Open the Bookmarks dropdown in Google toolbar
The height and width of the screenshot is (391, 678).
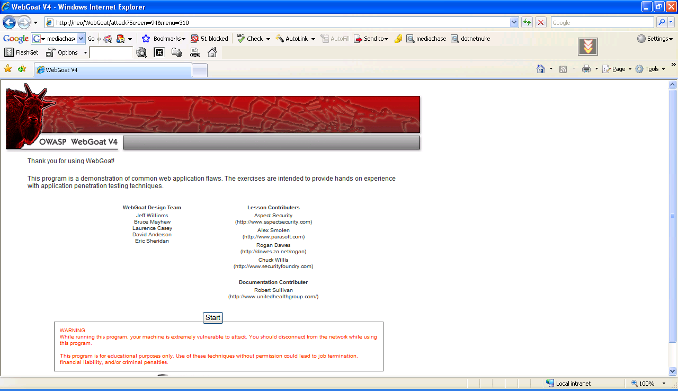pyautogui.click(x=164, y=39)
